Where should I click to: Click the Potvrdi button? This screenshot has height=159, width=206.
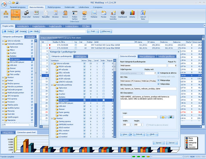[x=139, y=134]
